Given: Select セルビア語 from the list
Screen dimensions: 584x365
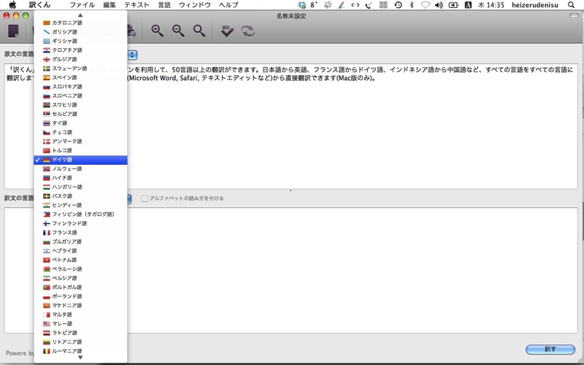Looking at the screenshot, I should [80, 114].
